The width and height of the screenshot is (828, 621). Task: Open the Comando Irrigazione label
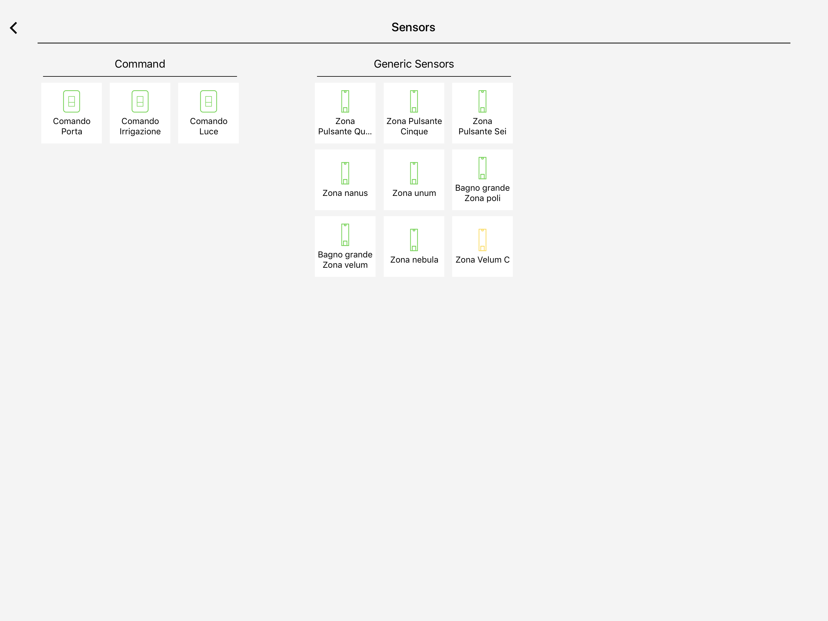coord(140,126)
